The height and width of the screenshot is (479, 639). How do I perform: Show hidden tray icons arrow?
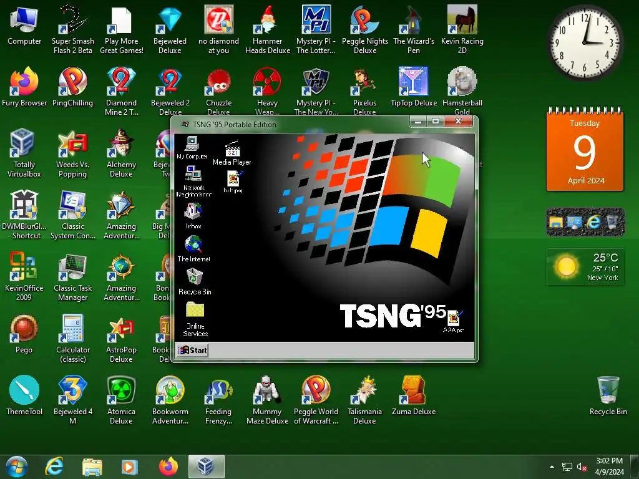(552, 467)
